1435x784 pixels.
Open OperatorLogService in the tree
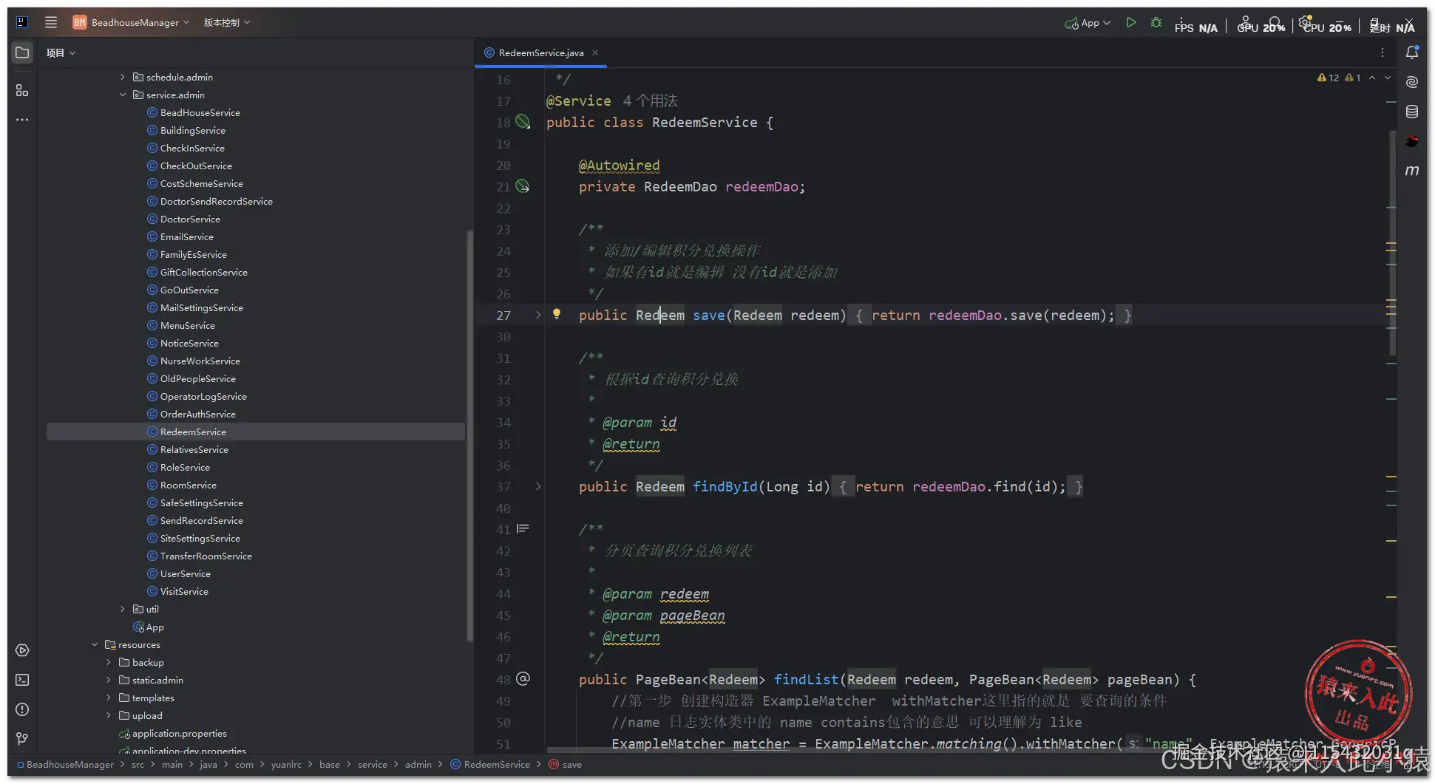(203, 396)
